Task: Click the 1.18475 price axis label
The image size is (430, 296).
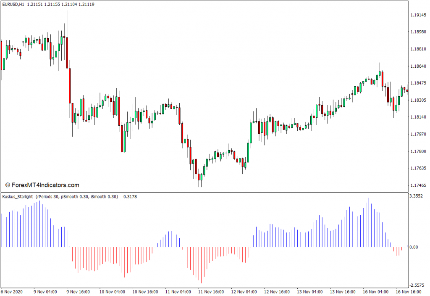Action: click(x=419, y=83)
